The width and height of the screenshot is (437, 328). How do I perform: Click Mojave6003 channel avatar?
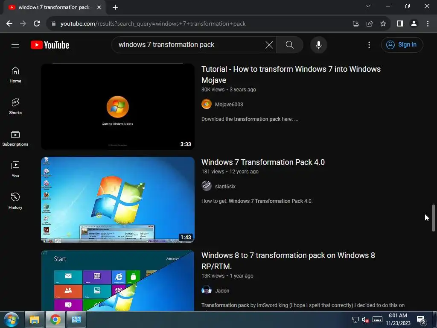(207, 104)
